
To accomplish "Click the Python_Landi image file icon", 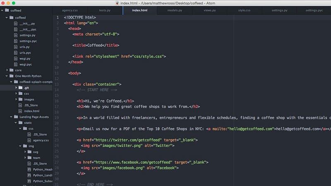I will coord(29,175).
